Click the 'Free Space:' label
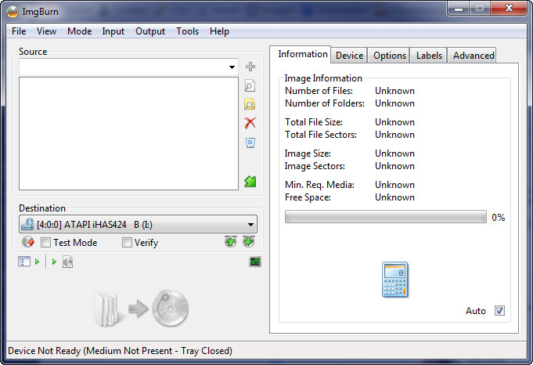This screenshot has height=365, width=533. coord(308,197)
